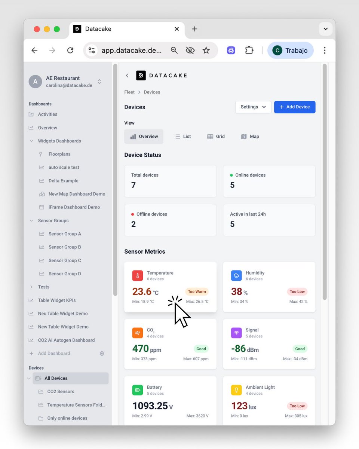
Task: Open the Settings dropdown
Action: [253, 107]
